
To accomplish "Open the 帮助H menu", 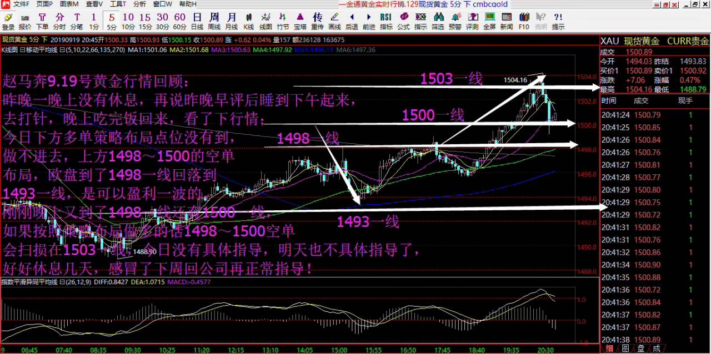I will pyautogui.click(x=188, y=4).
